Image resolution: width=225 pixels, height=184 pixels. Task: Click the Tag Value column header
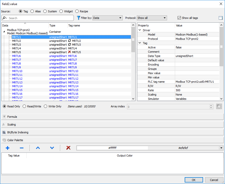(14, 156)
